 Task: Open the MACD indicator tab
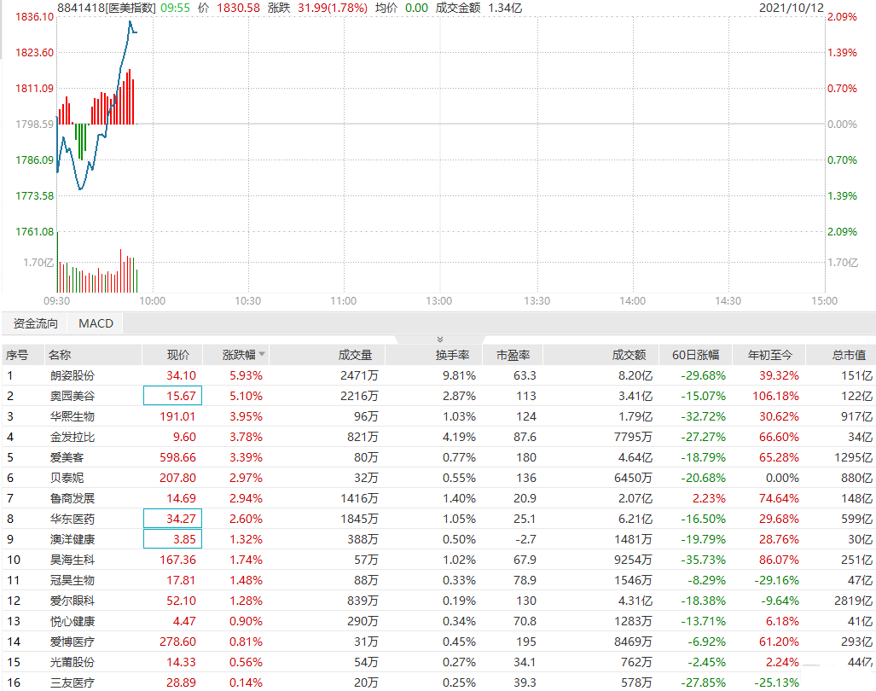coord(96,323)
